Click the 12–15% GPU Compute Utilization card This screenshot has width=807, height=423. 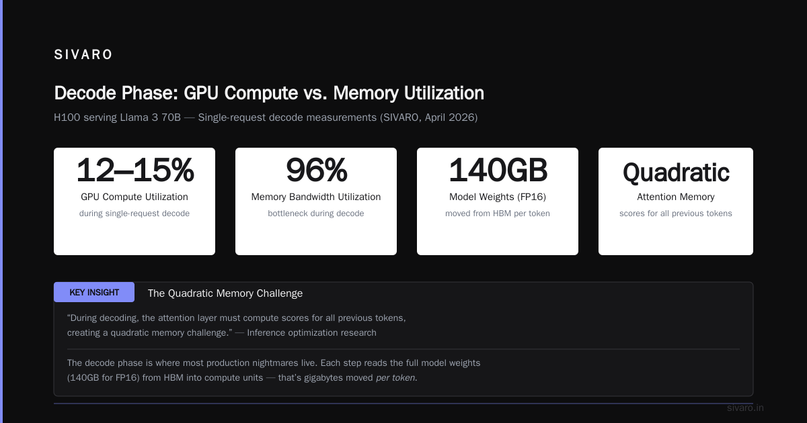coord(134,201)
